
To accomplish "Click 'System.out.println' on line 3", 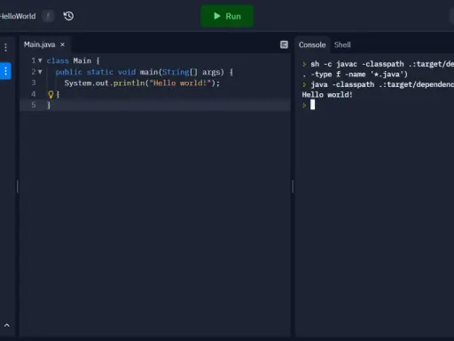I will pos(105,83).
